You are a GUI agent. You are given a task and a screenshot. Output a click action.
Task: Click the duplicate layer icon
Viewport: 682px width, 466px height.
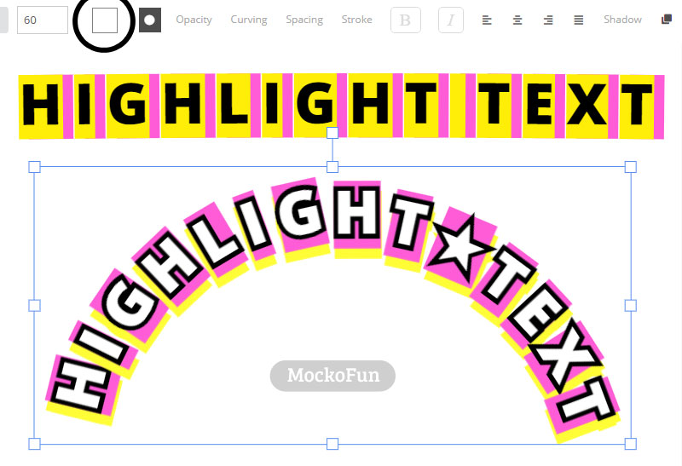tap(667, 20)
